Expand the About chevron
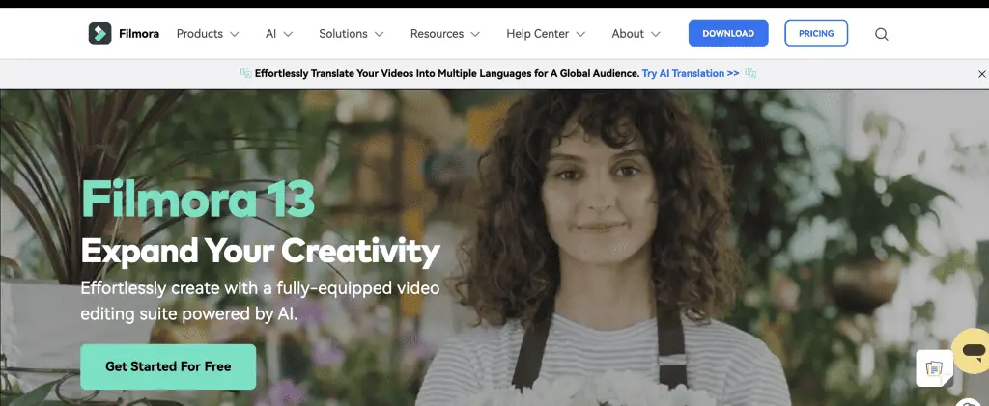Screen dimensions: 989x406 (x=656, y=34)
